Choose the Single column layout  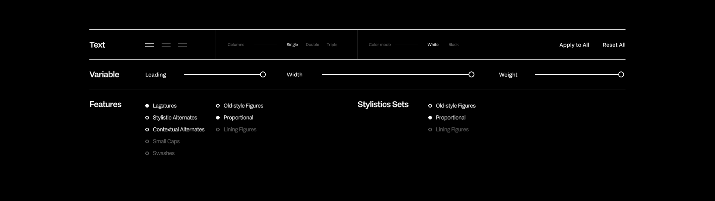point(292,45)
